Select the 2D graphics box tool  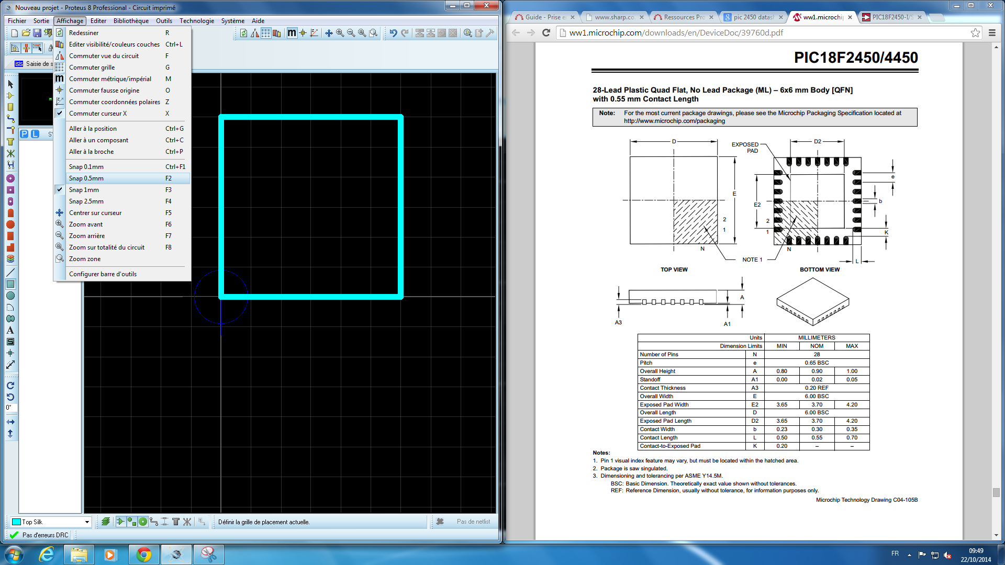click(10, 284)
